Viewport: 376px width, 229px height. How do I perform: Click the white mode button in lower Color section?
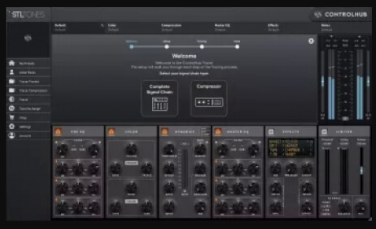coord(131,201)
